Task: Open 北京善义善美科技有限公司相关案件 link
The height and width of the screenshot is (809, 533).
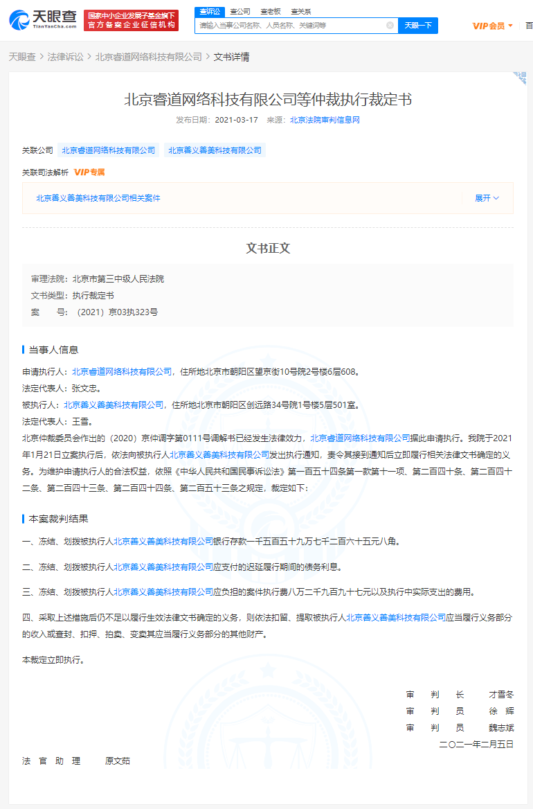Action: 98,198
